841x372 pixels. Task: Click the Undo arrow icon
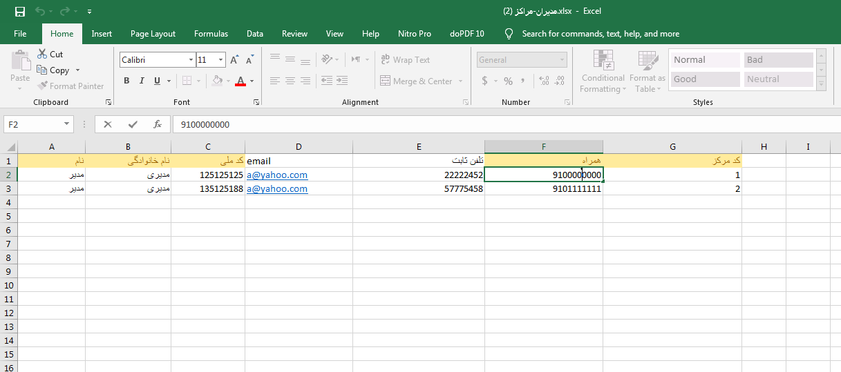[x=40, y=12]
